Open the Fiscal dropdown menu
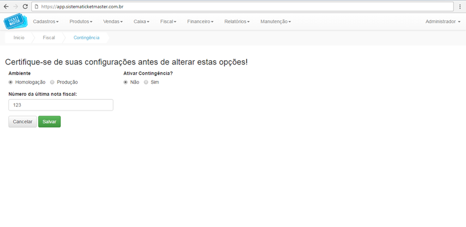This screenshot has height=227, width=466. (x=168, y=22)
